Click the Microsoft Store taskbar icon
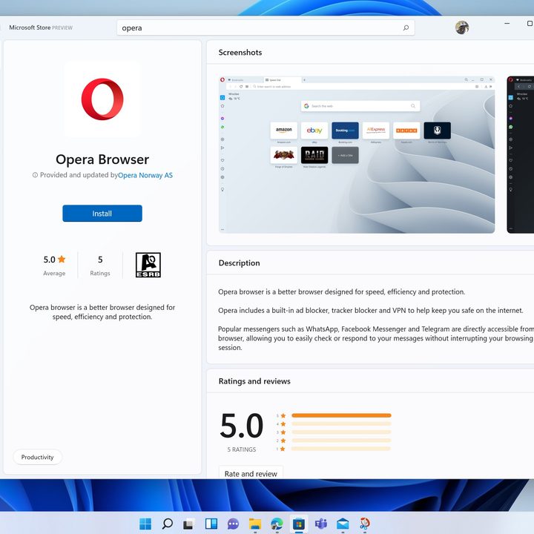Image resolution: width=534 pixels, height=534 pixels. (299, 524)
